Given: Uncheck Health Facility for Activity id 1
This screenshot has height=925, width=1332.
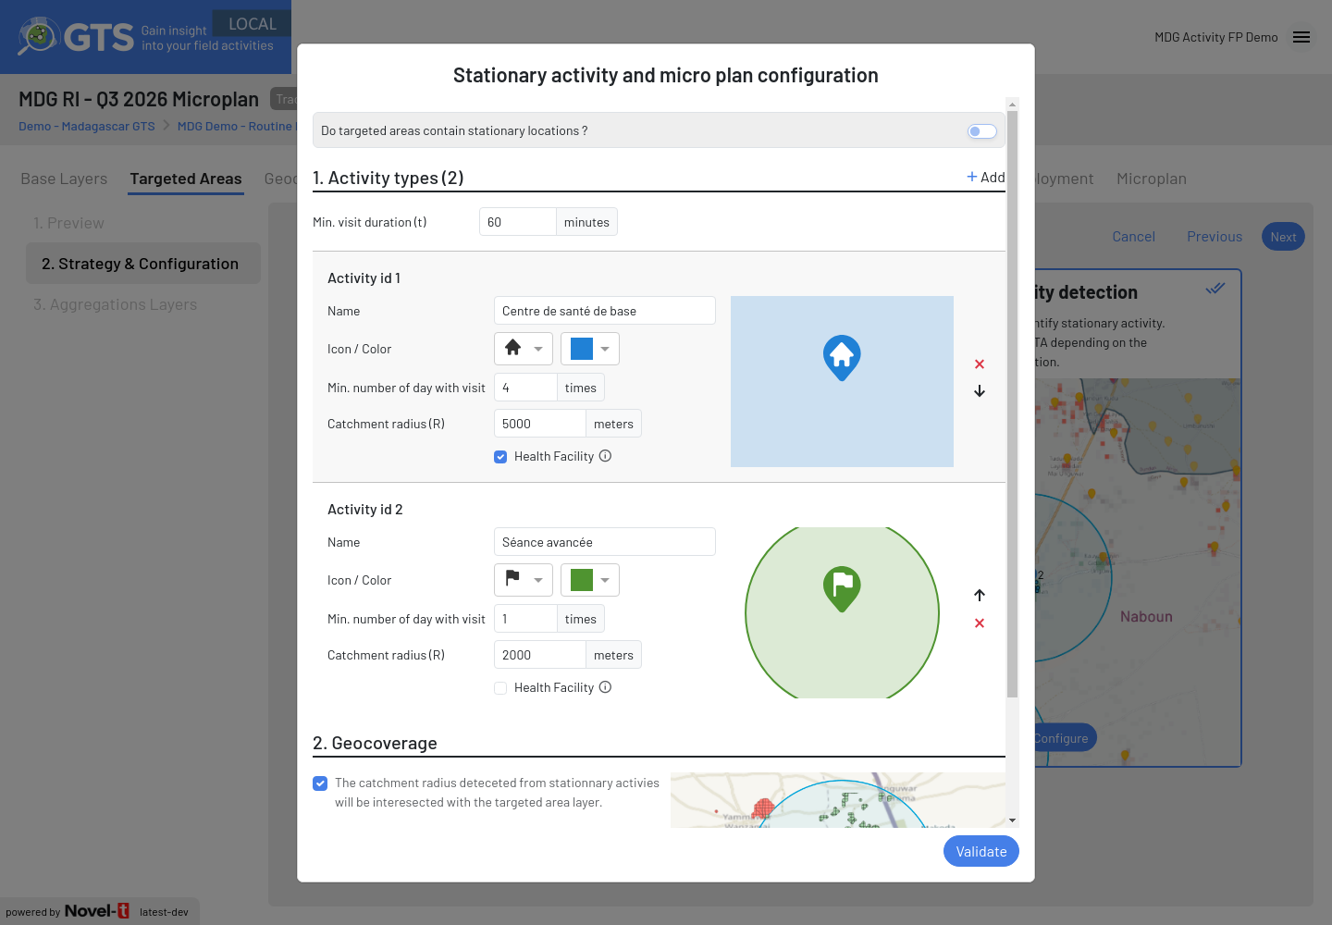Looking at the screenshot, I should click(x=500, y=457).
